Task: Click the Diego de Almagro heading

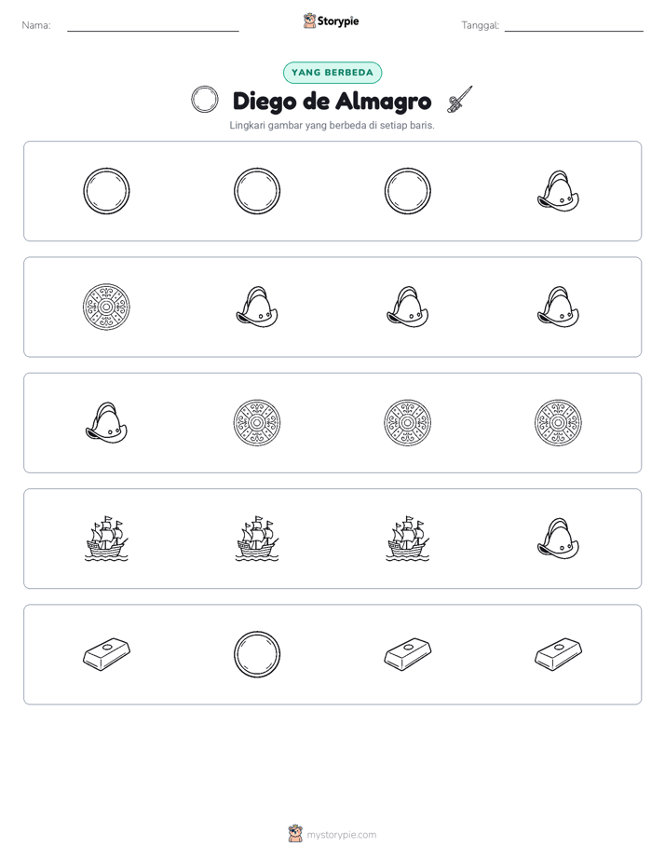Action: (332, 101)
